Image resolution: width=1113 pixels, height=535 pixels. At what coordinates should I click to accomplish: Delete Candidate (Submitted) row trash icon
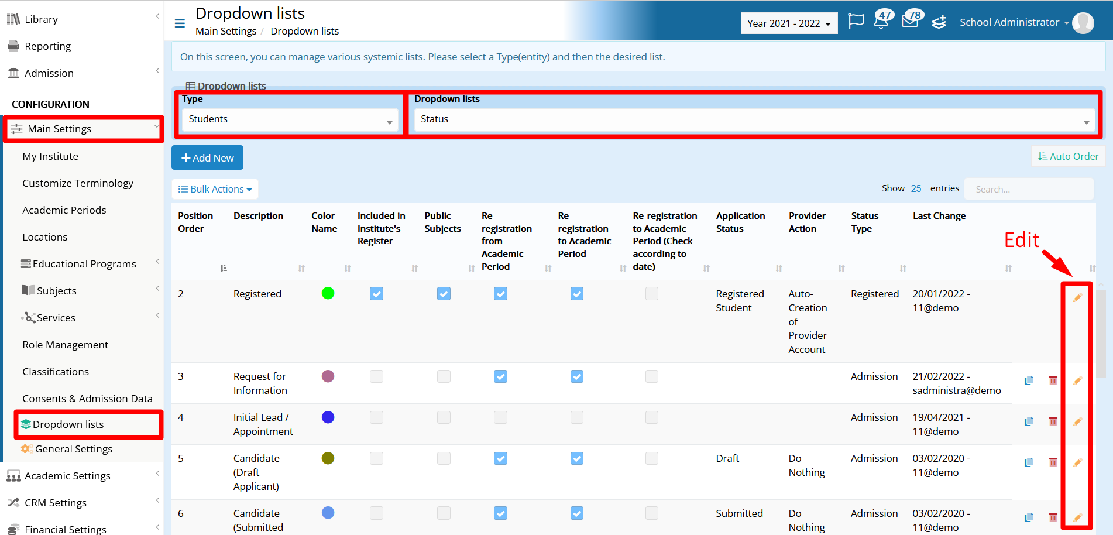1053,517
